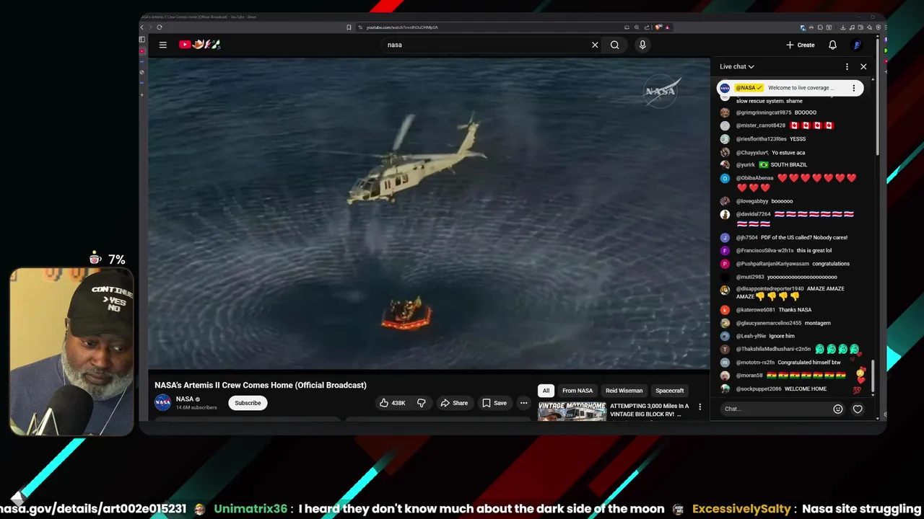Go back with the browser back arrow
The width and height of the screenshot is (924, 519).
point(142,27)
